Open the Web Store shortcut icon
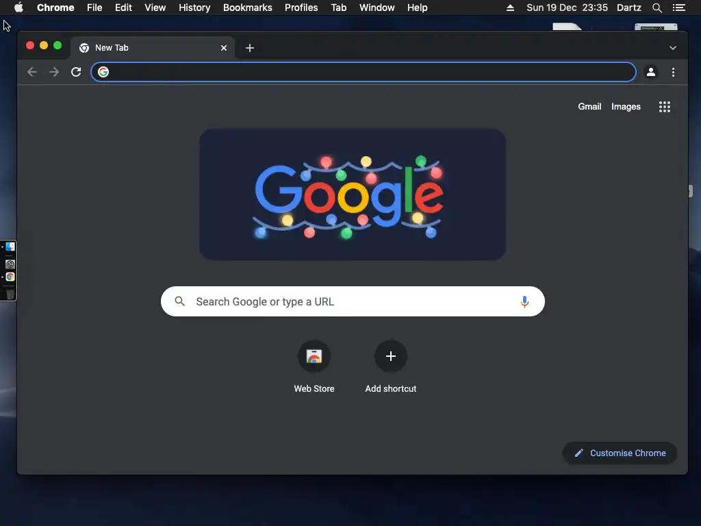Viewport: 701px width, 526px height. point(314,356)
